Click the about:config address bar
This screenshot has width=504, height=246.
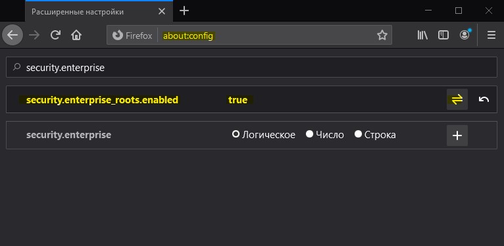click(249, 35)
